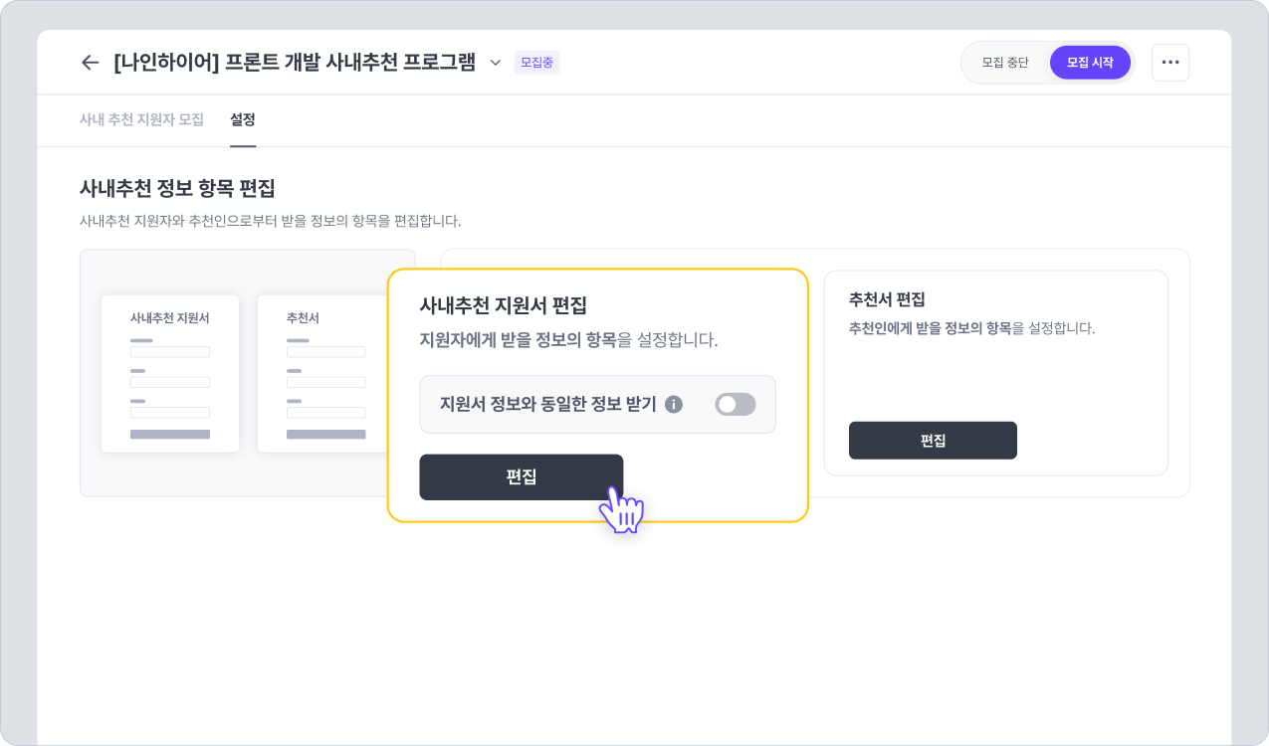This screenshot has width=1269, height=746.
Task: Click the 모집중 status badge
Action: click(x=536, y=63)
